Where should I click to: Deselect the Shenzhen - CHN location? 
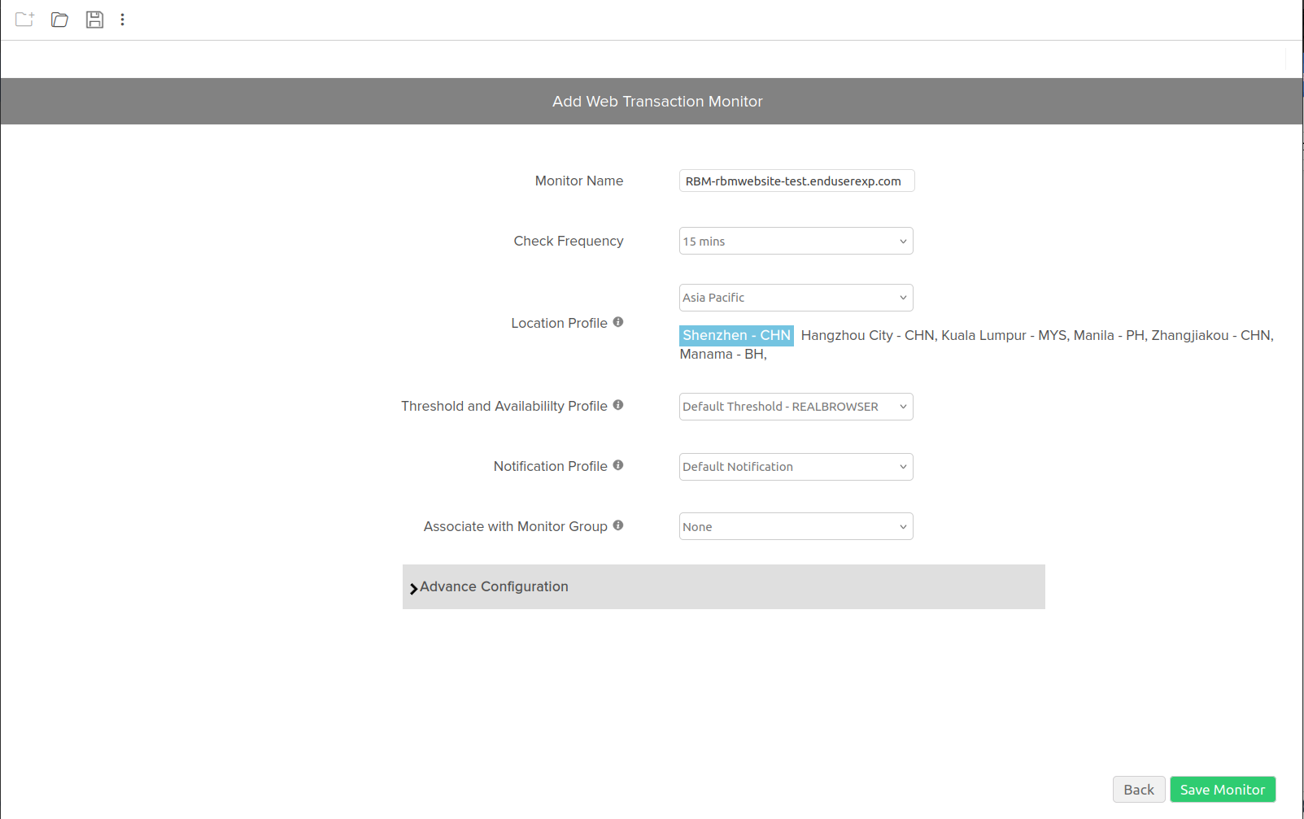tap(735, 335)
